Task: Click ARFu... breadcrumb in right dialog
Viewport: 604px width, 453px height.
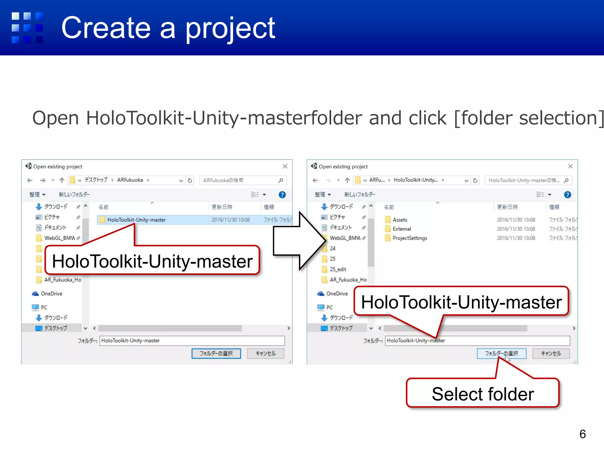Action: (377, 180)
